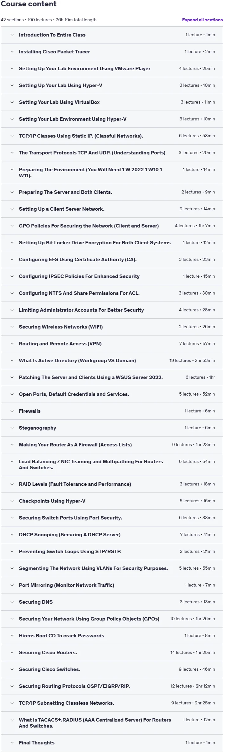This screenshot has height=753, width=225.
Task: Click chevron beside Installing Cisco Packet Tracer
Action: 12,52
